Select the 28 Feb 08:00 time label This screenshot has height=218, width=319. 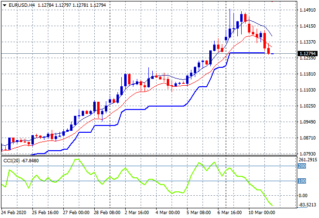(x=107, y=213)
